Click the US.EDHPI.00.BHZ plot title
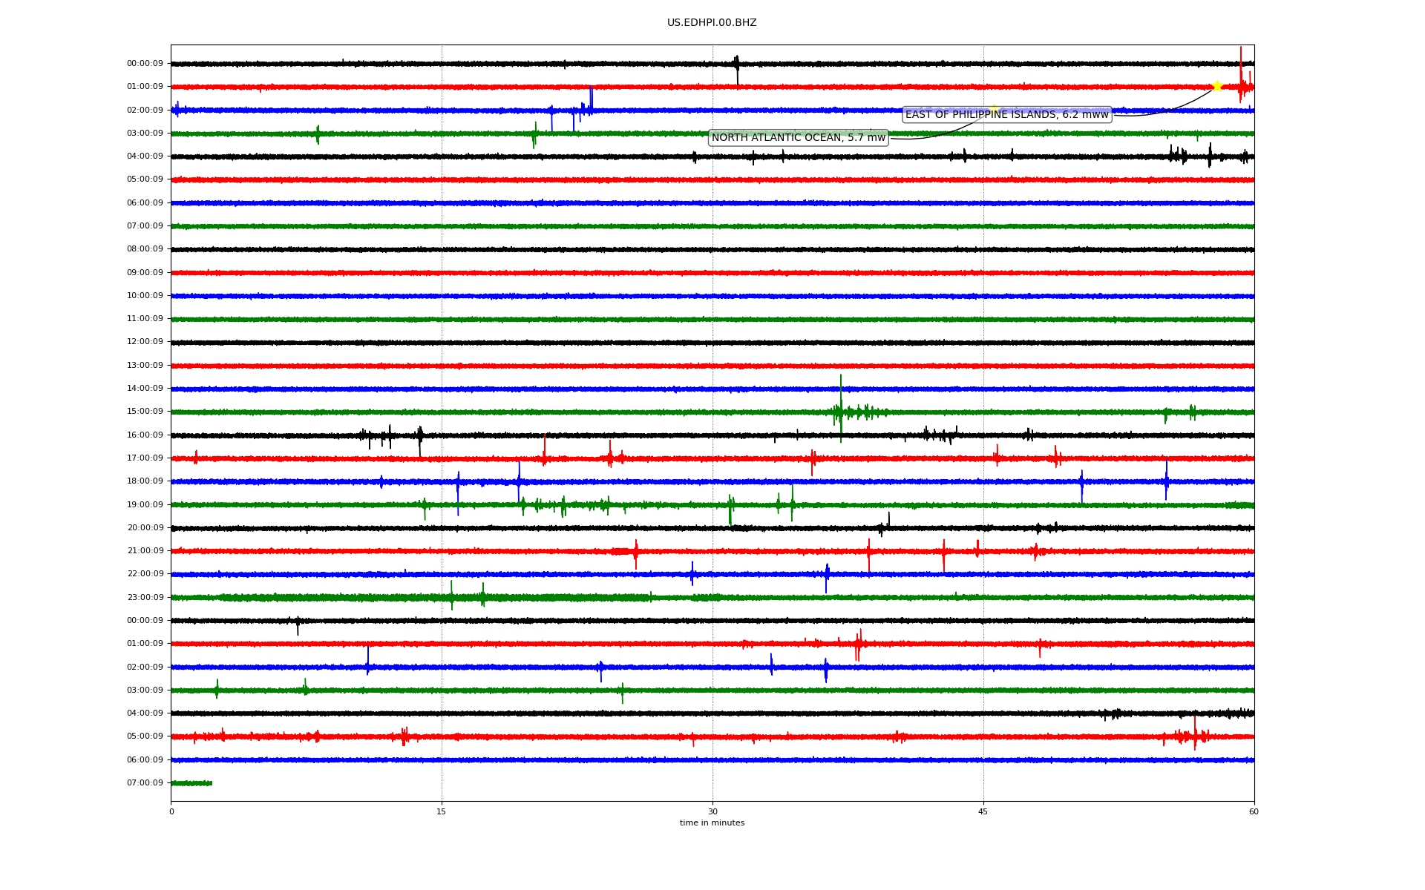The width and height of the screenshot is (1425, 890). 712,23
